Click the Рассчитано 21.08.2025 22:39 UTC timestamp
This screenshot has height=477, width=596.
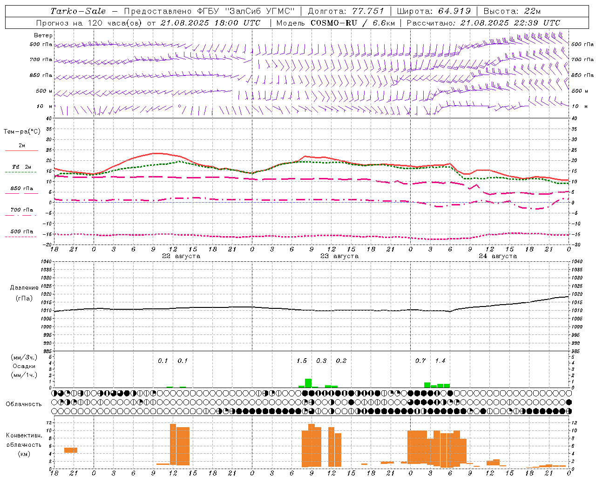[x=483, y=23]
